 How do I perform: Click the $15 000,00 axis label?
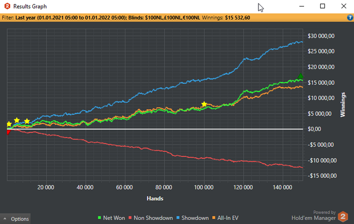[x=321, y=82]
